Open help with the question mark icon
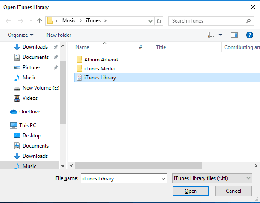Viewport: 260px width, 203px height. click(249, 35)
